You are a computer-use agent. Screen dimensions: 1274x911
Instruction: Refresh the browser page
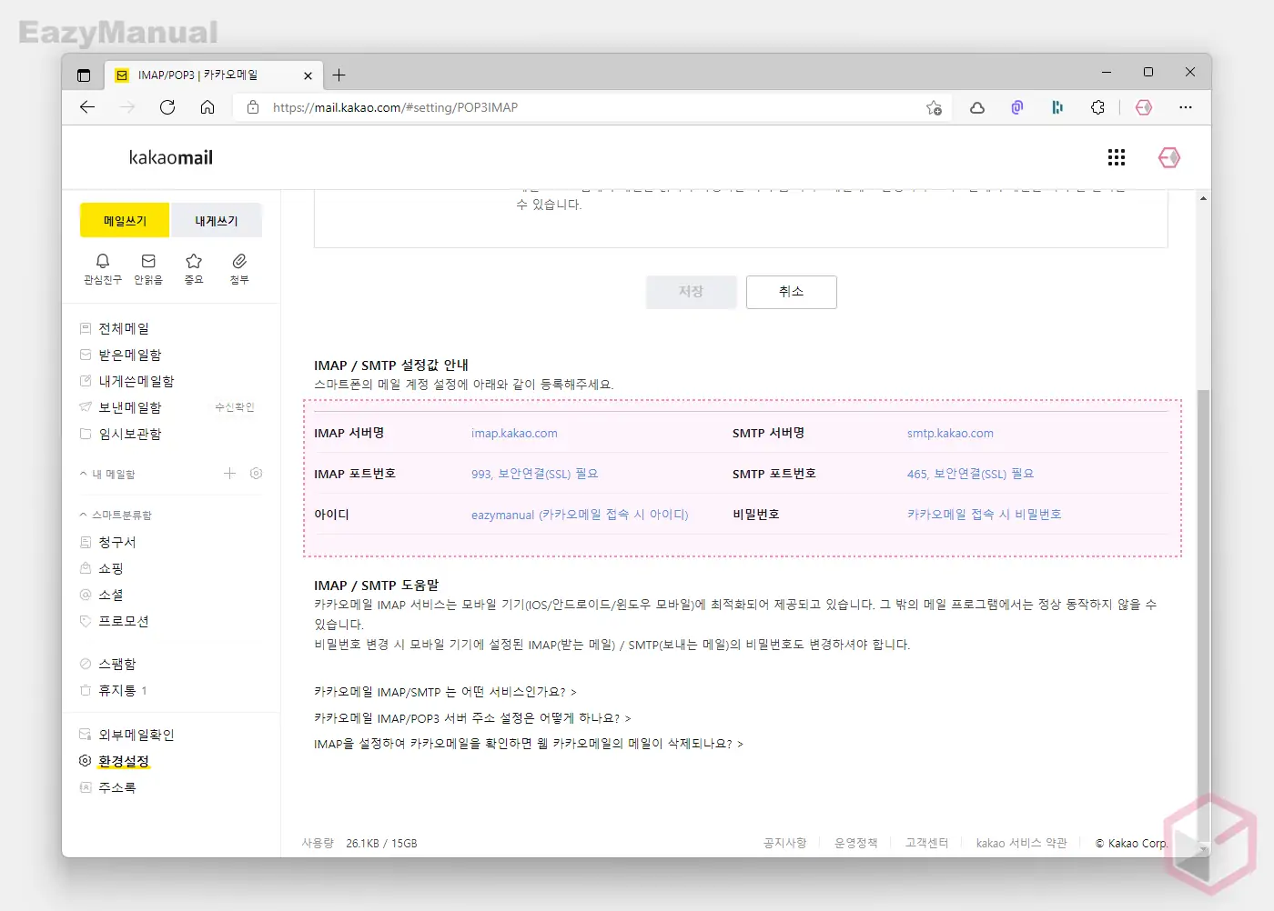[x=167, y=107]
